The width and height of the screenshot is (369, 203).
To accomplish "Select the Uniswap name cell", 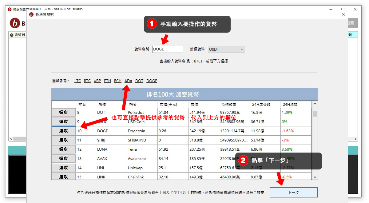I will coord(142,168).
